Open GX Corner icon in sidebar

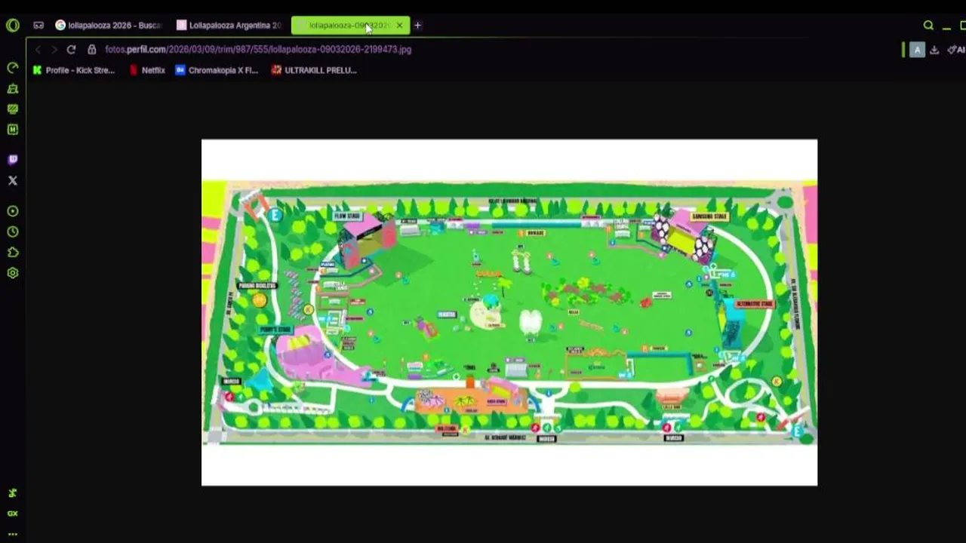pyautogui.click(x=13, y=109)
